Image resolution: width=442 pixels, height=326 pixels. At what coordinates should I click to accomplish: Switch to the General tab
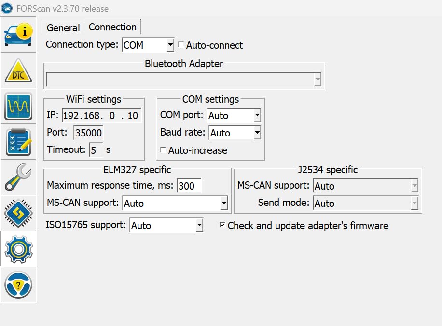pyautogui.click(x=63, y=28)
